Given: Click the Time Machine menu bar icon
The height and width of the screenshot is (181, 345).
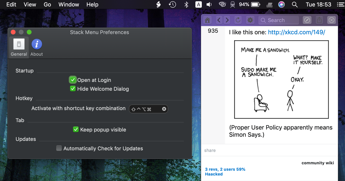Looking at the screenshot, I should coord(172,4).
